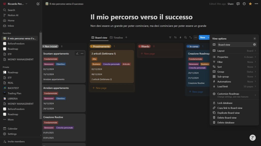Close the View options panel
The width and height of the screenshot is (261, 146).
[255, 38]
